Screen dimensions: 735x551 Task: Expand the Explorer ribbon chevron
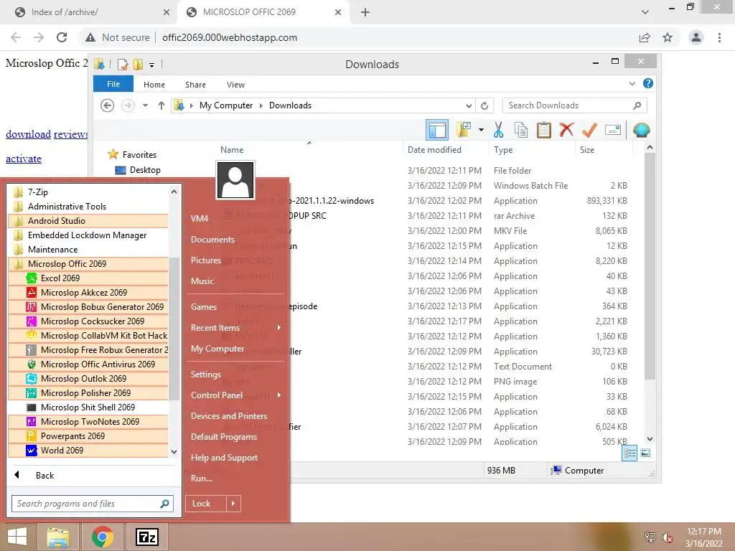click(x=632, y=83)
